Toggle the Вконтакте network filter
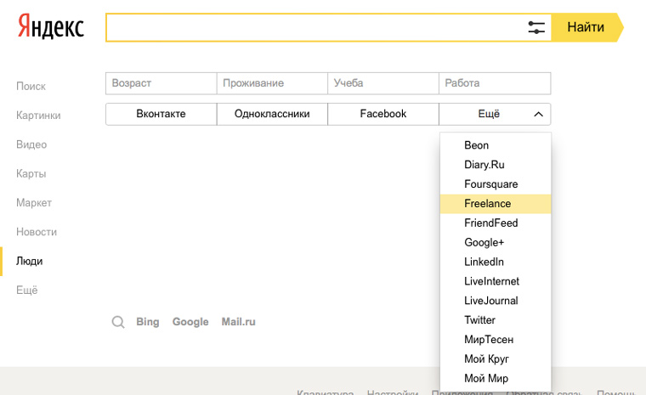Image resolution: width=646 pixels, height=395 pixels. pos(161,114)
